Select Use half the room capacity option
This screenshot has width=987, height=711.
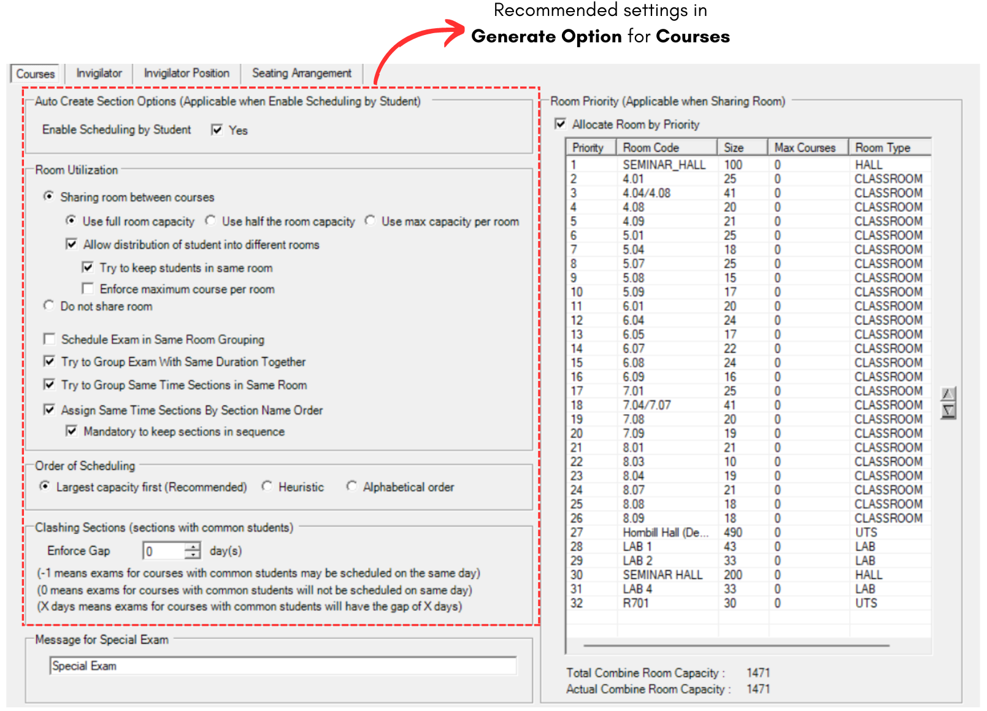pyautogui.click(x=211, y=221)
